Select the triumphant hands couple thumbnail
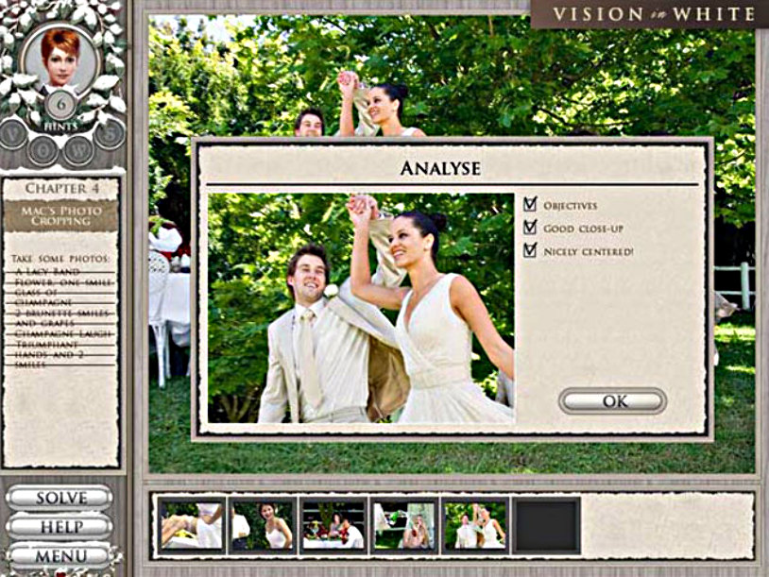The height and width of the screenshot is (577, 769). (x=475, y=525)
